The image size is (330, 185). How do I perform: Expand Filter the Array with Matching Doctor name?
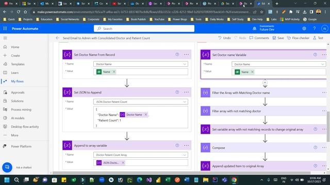click(263, 92)
